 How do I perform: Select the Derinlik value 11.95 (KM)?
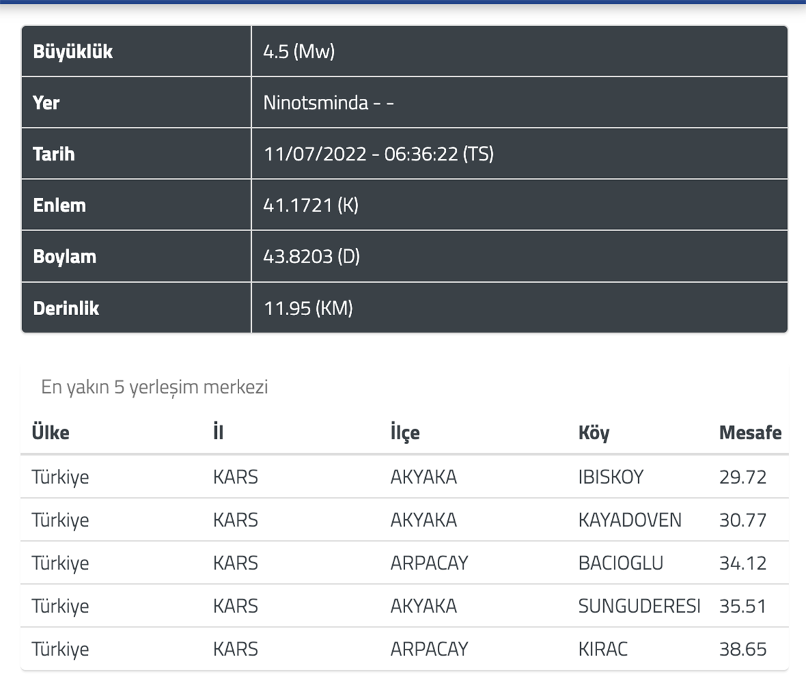pos(308,308)
